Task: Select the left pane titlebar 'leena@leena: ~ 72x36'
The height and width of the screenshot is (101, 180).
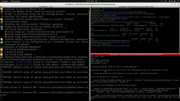Action: pos(46,7)
